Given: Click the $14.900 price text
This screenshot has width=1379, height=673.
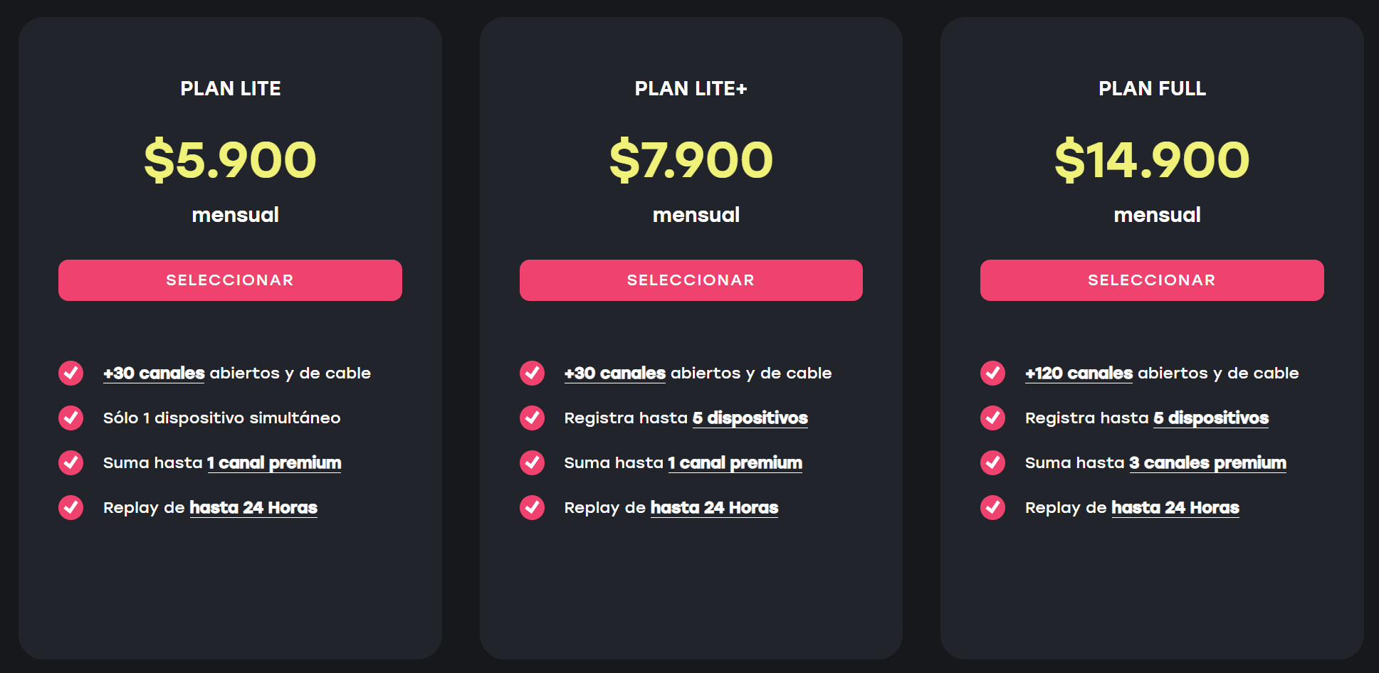Looking at the screenshot, I should [x=1152, y=160].
